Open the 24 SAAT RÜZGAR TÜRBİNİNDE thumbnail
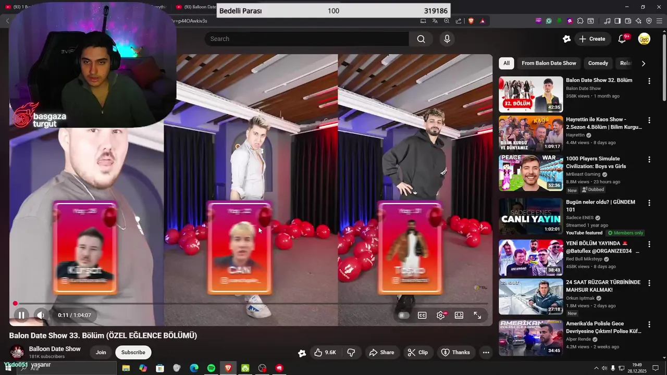The image size is (667, 375). [531, 297]
